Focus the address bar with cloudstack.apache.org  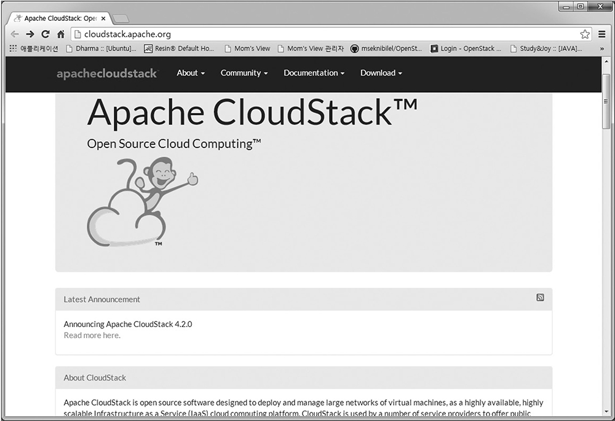(x=332, y=34)
